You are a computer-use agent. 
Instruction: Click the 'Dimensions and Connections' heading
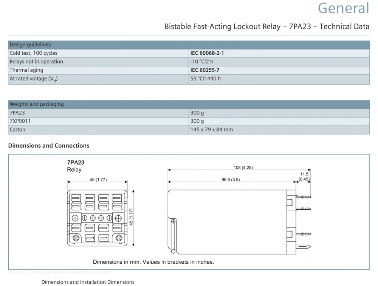click(x=49, y=146)
